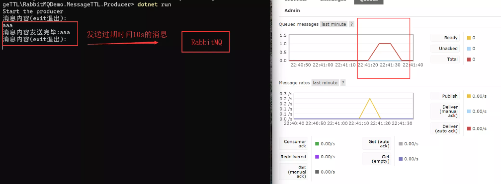
Task: Click the green Consumer ack swatch
Action: click(317, 144)
